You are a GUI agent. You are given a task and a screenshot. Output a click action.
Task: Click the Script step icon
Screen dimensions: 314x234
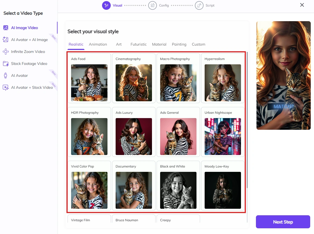[199, 5]
